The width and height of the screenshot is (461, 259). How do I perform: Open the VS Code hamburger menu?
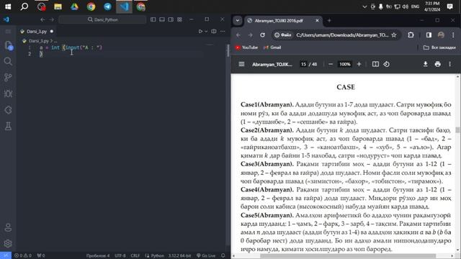[x=8, y=31]
